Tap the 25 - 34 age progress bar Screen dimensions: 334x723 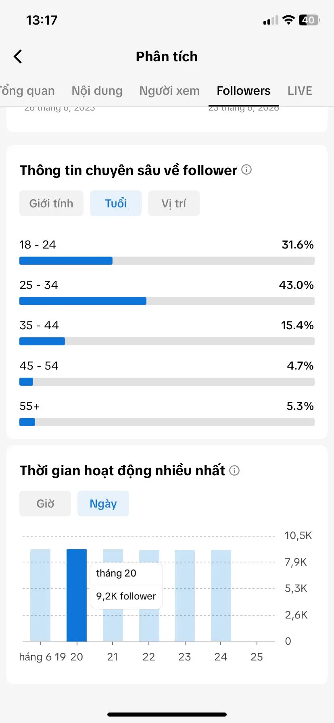point(167,301)
